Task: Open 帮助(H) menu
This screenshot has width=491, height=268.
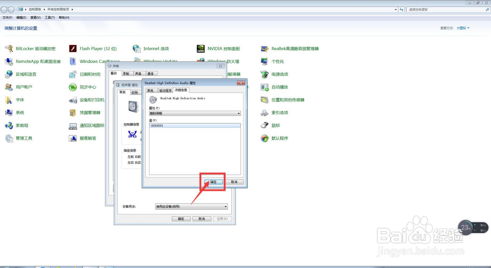Action: tap(64, 17)
